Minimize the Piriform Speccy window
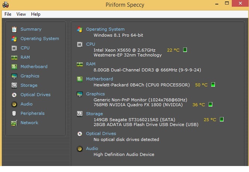 [217, 3]
